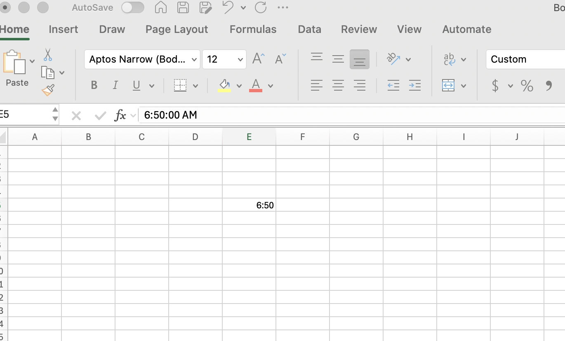Viewport: 565px width, 341px height.
Task: Open the Data tab
Action: (309, 29)
